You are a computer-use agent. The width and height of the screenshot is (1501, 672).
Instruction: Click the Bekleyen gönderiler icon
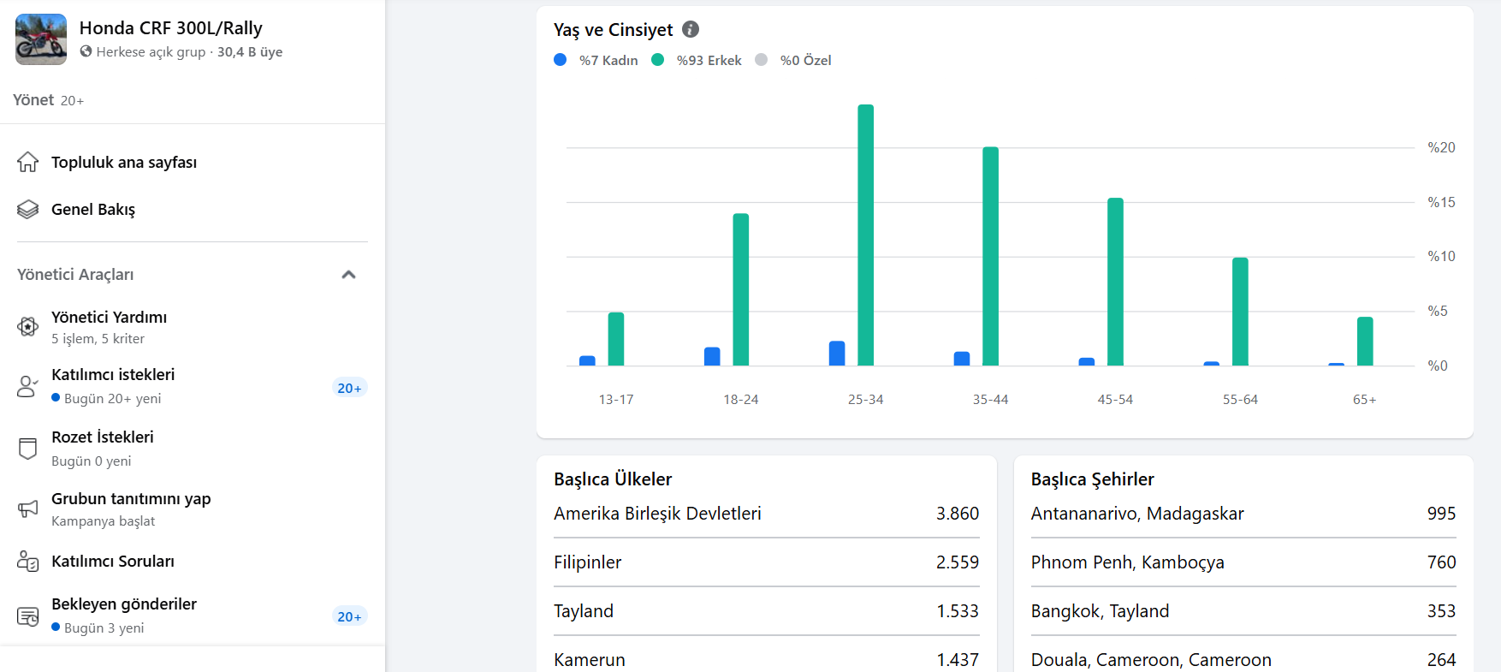[28, 616]
